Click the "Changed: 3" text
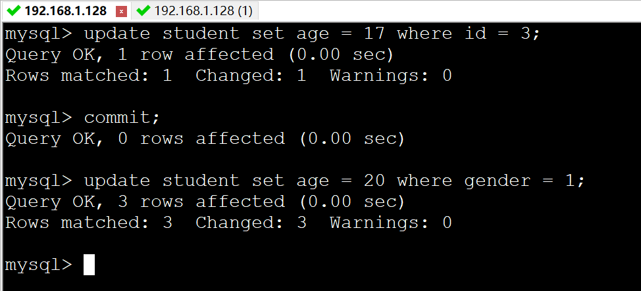This screenshot has width=641, height=291. pos(251,223)
